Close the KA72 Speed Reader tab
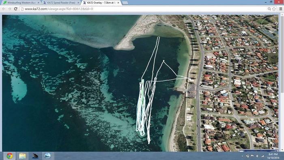 [78, 3]
